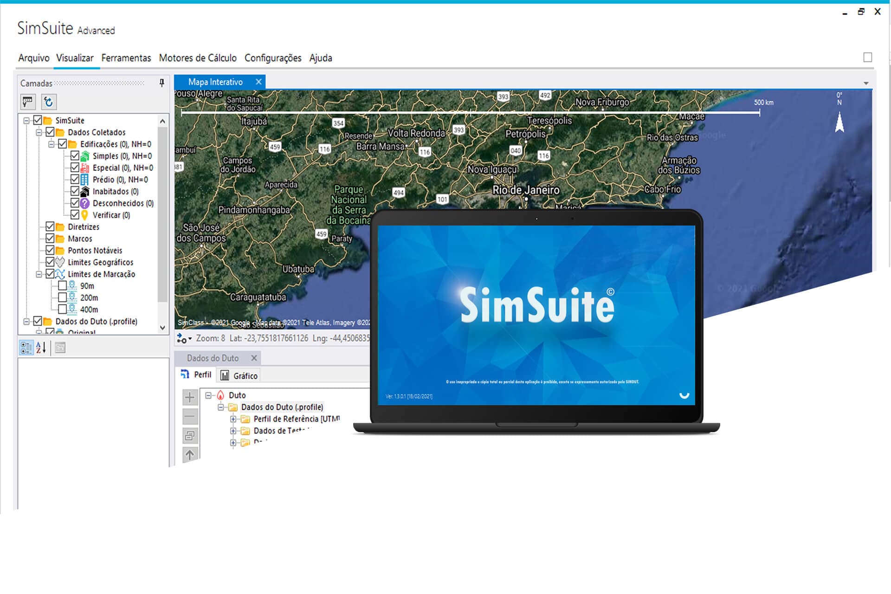
Task: Open the map tool dropdown in status bar
Action: coord(184,339)
